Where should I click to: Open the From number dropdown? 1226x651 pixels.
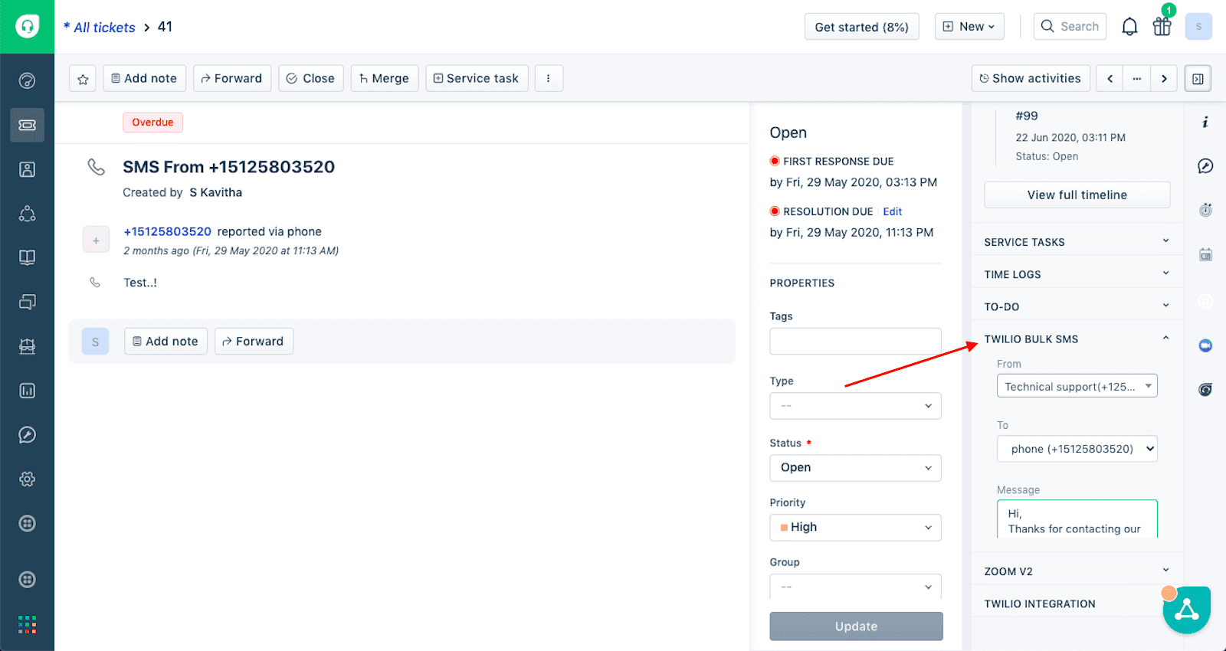point(1077,386)
